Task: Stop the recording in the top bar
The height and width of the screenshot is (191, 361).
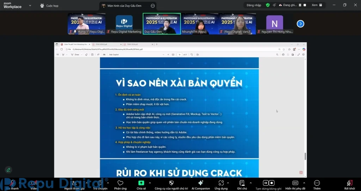Action: 305,5
